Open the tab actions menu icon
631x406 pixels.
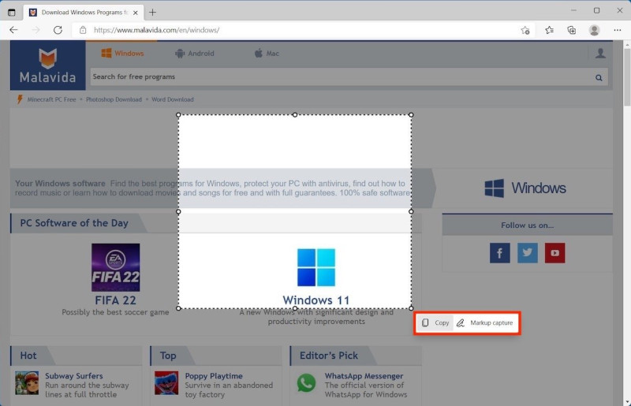(x=11, y=12)
